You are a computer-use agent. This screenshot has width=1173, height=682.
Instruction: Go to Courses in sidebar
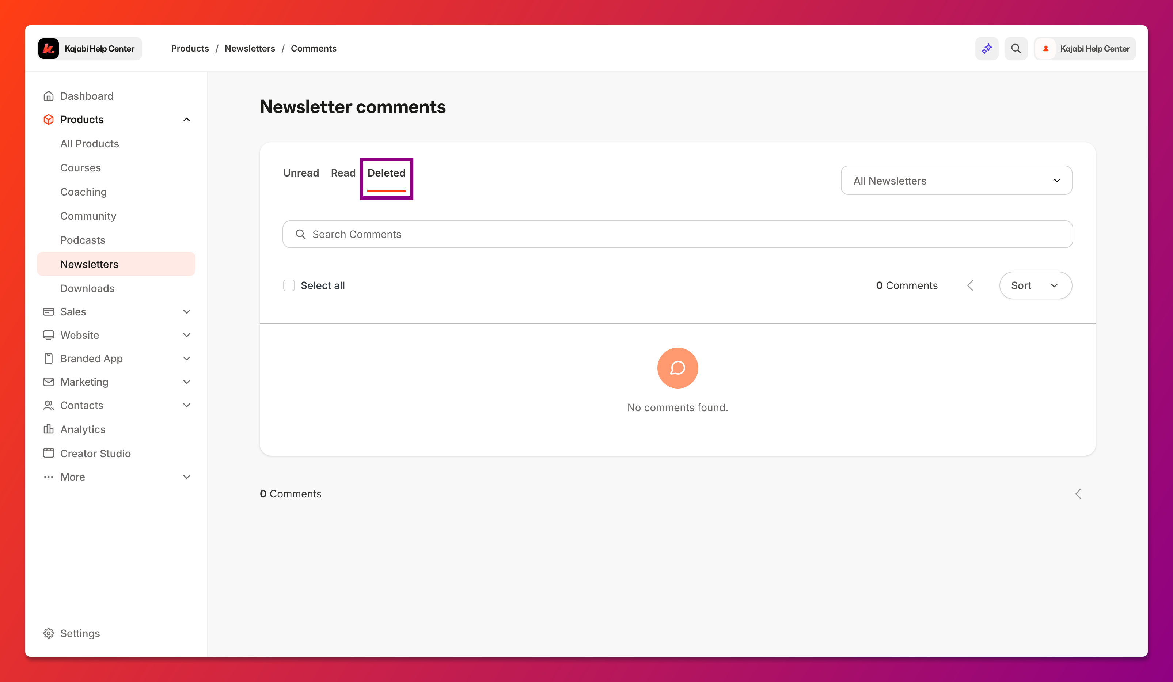pos(80,168)
